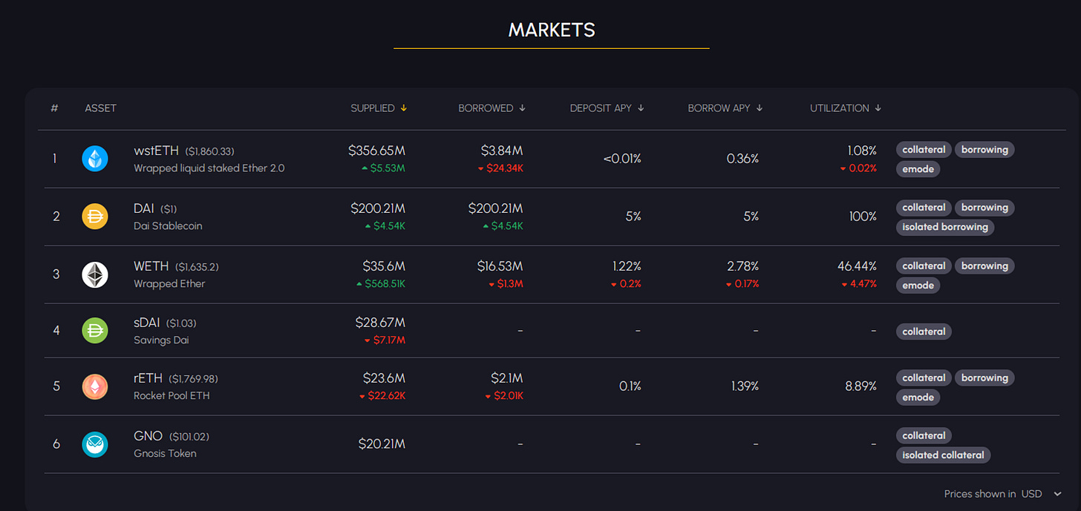Open the GNO market name
Screen dimensions: 1081x511
click(148, 436)
